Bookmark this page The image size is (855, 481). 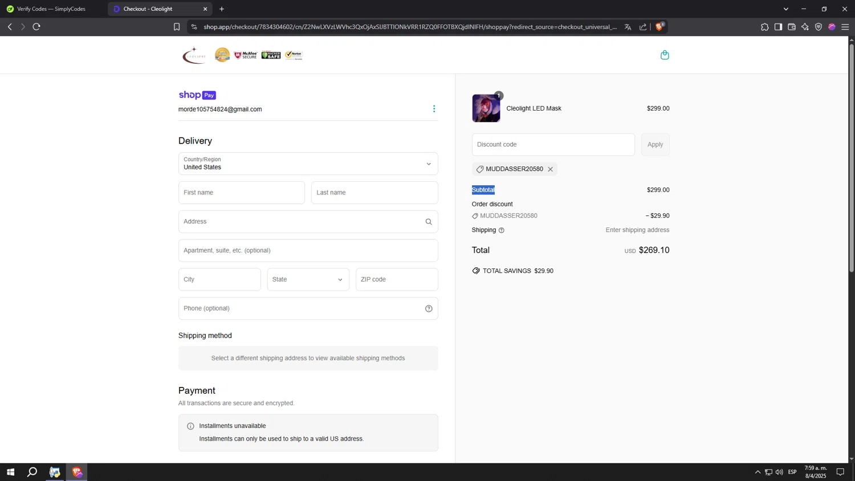(x=177, y=27)
